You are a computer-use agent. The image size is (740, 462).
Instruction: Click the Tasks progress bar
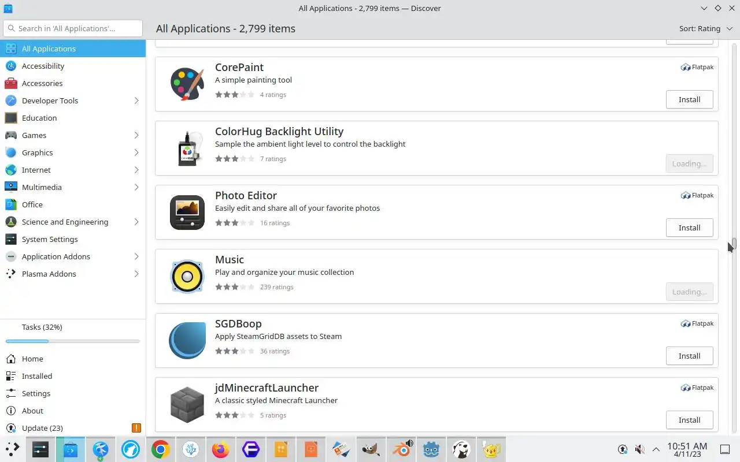(x=73, y=341)
